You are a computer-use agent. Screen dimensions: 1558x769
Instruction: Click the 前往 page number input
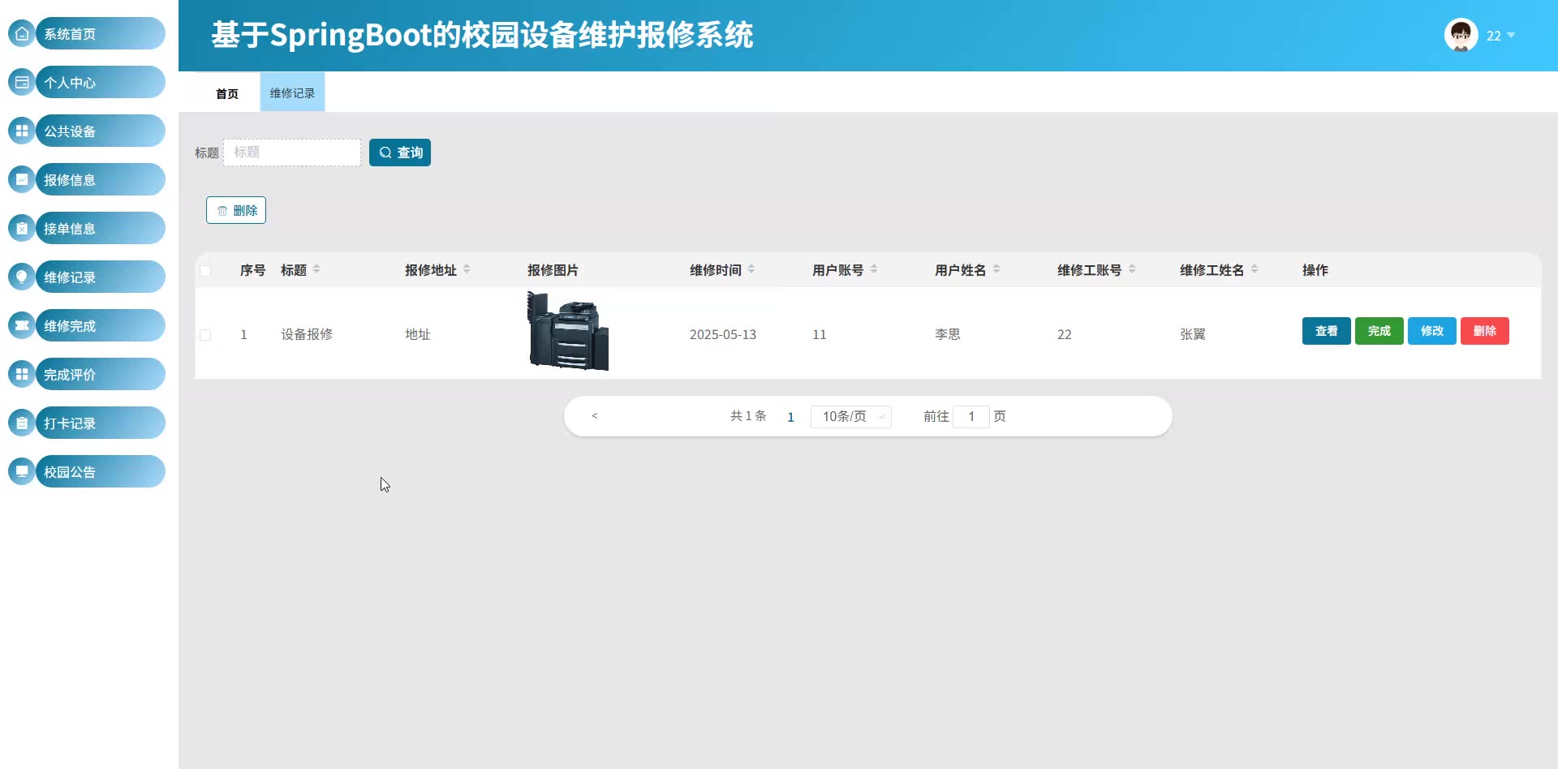(971, 416)
